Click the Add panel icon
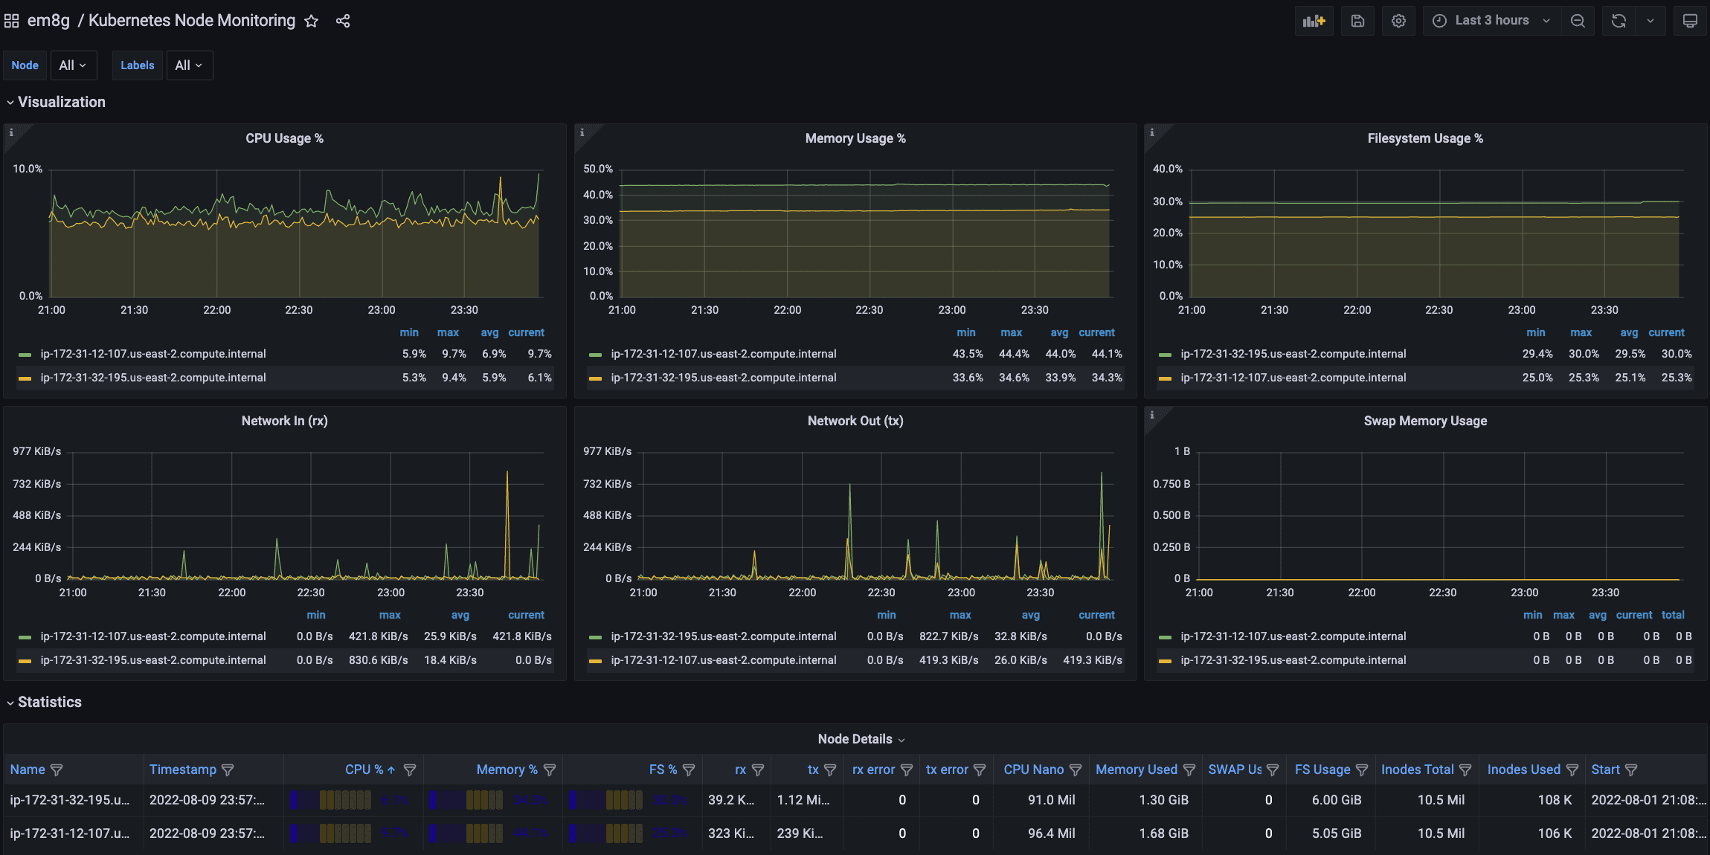This screenshot has width=1710, height=855. [x=1314, y=21]
